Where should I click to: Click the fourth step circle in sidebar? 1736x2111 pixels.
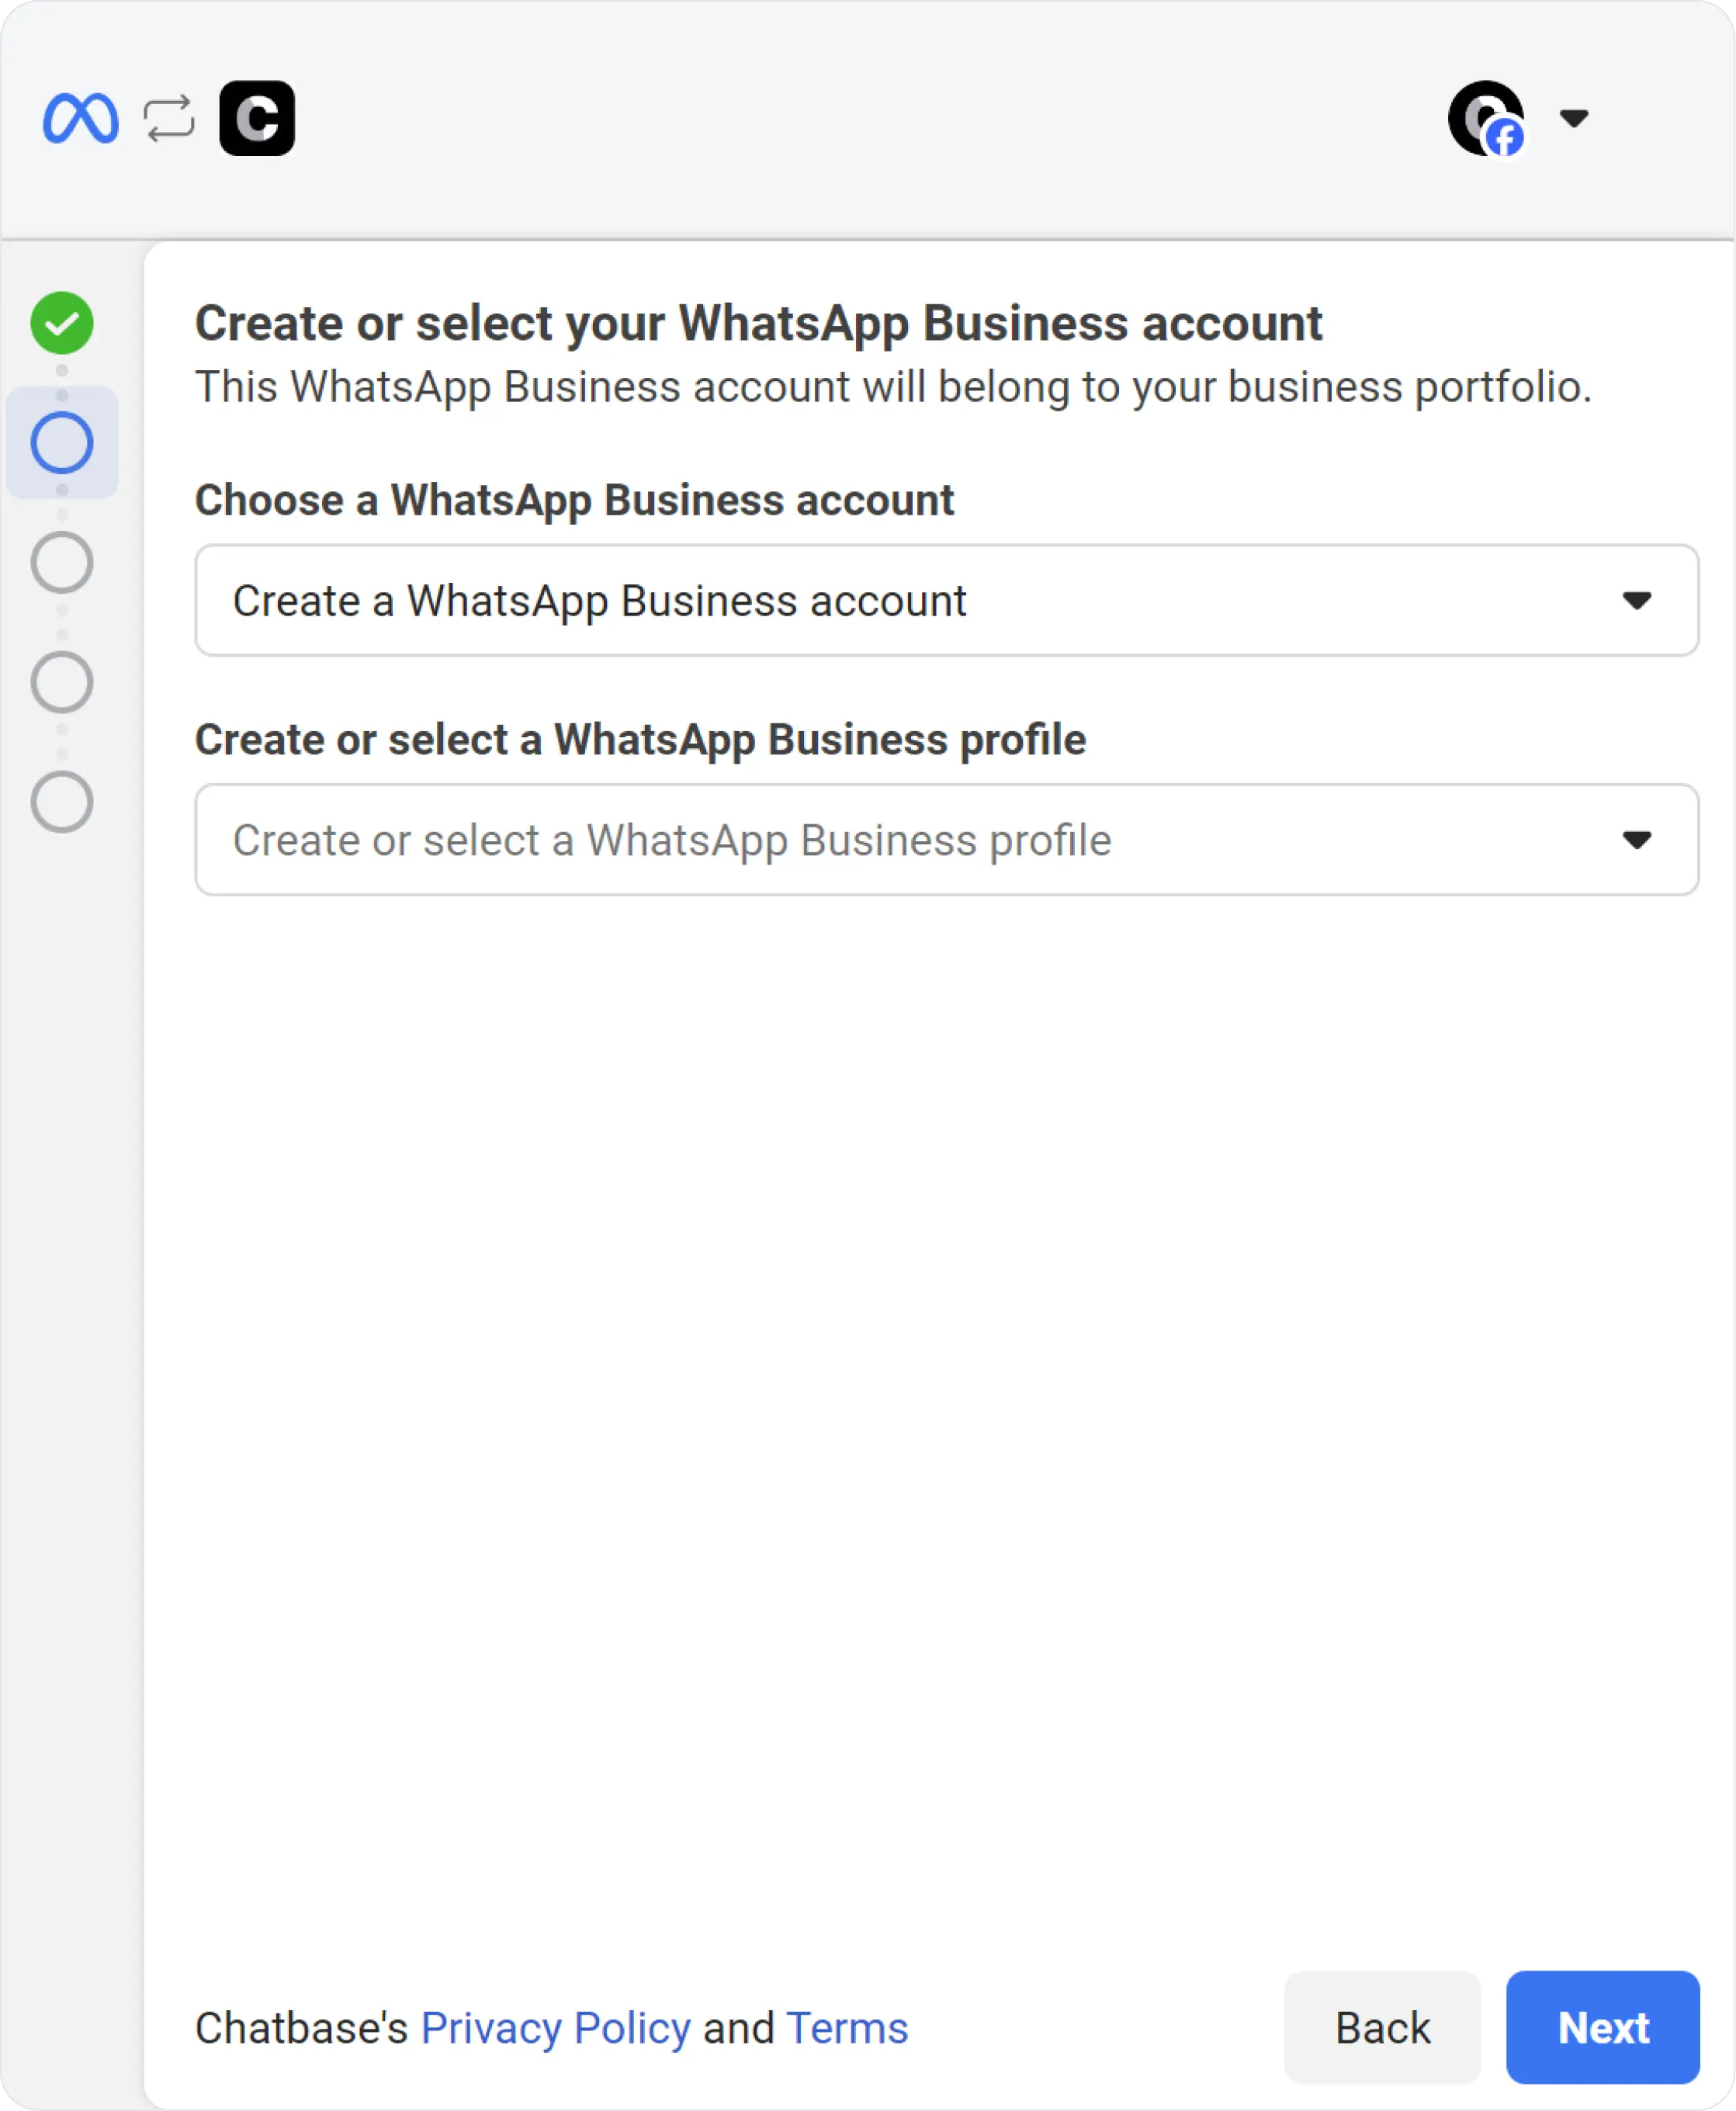click(62, 683)
